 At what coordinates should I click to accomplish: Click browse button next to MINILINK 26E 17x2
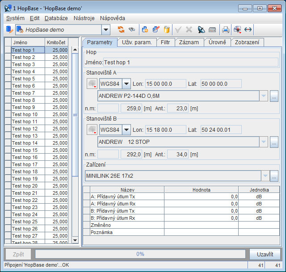(274, 176)
